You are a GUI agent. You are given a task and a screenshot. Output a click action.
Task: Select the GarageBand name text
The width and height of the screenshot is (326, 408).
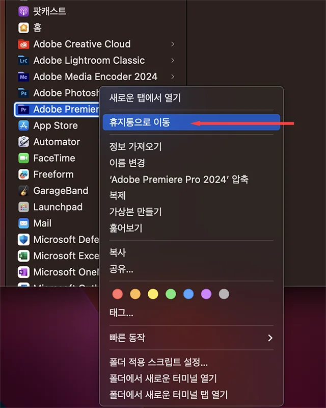(61, 191)
